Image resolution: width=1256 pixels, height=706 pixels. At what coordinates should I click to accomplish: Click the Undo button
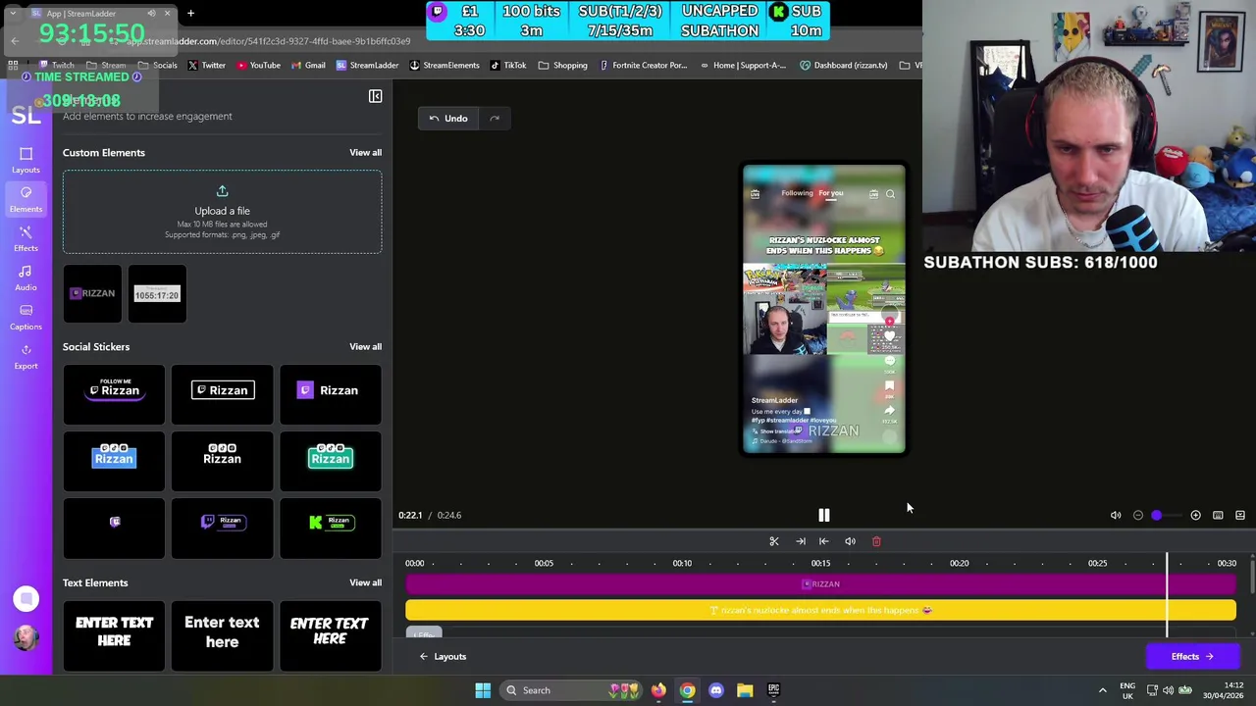click(x=448, y=119)
